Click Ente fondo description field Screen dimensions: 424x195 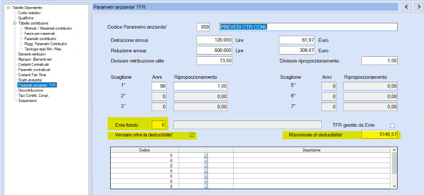pos(247,125)
